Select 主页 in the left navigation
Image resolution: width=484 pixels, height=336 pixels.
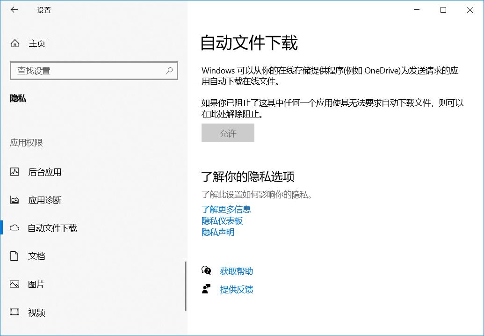click(x=37, y=43)
